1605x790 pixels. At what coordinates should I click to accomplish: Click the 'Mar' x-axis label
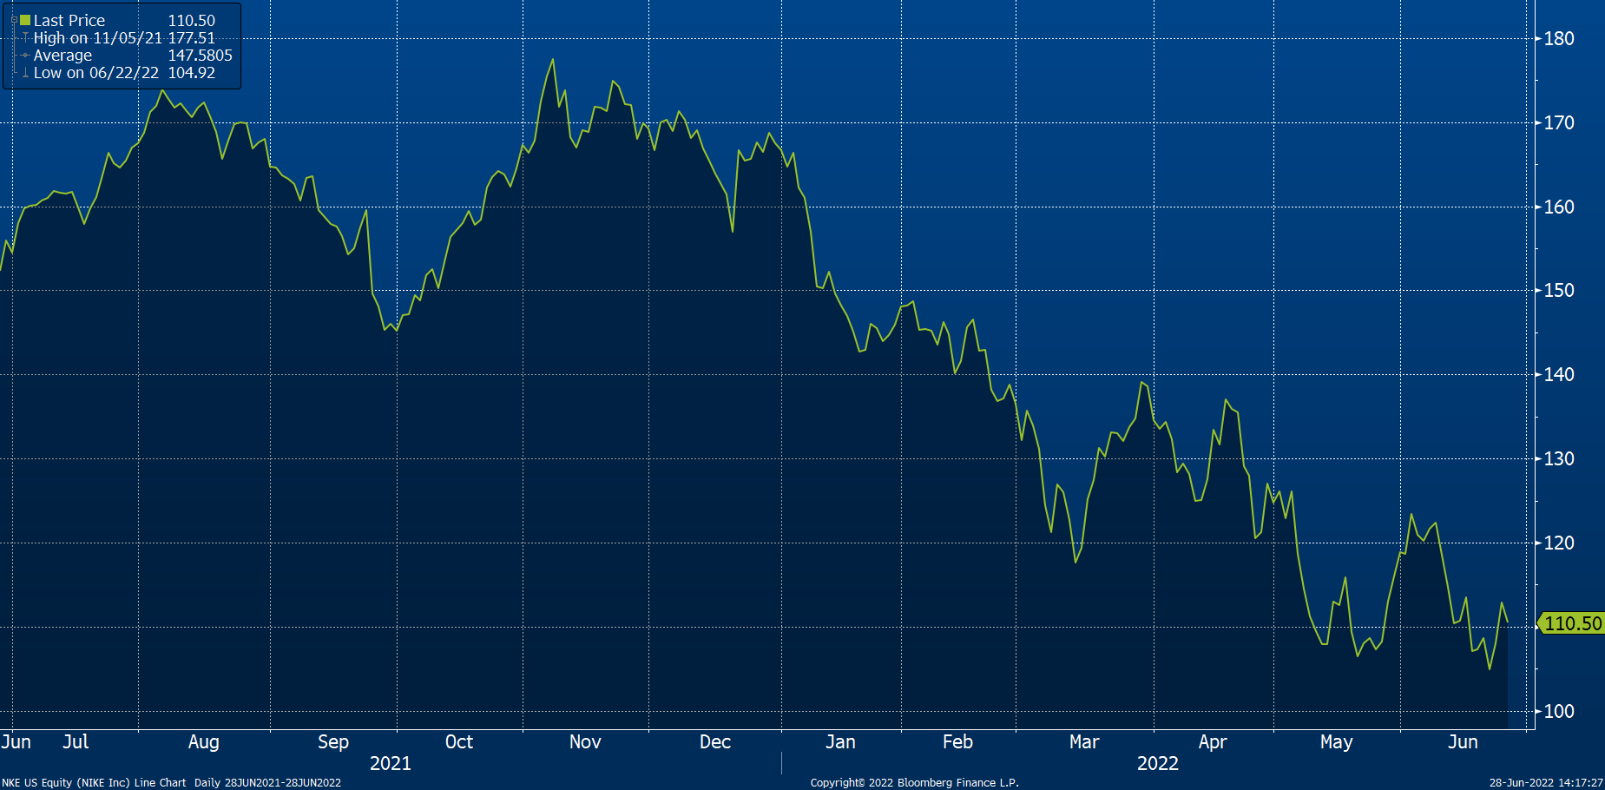pos(1084,741)
